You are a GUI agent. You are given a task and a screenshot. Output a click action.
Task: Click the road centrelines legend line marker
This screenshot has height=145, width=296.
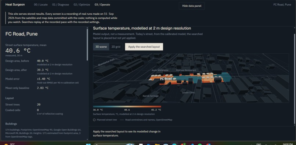click(x=122, y=120)
